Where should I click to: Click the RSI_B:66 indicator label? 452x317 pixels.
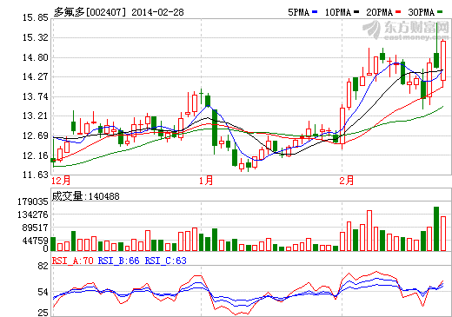[119, 261]
